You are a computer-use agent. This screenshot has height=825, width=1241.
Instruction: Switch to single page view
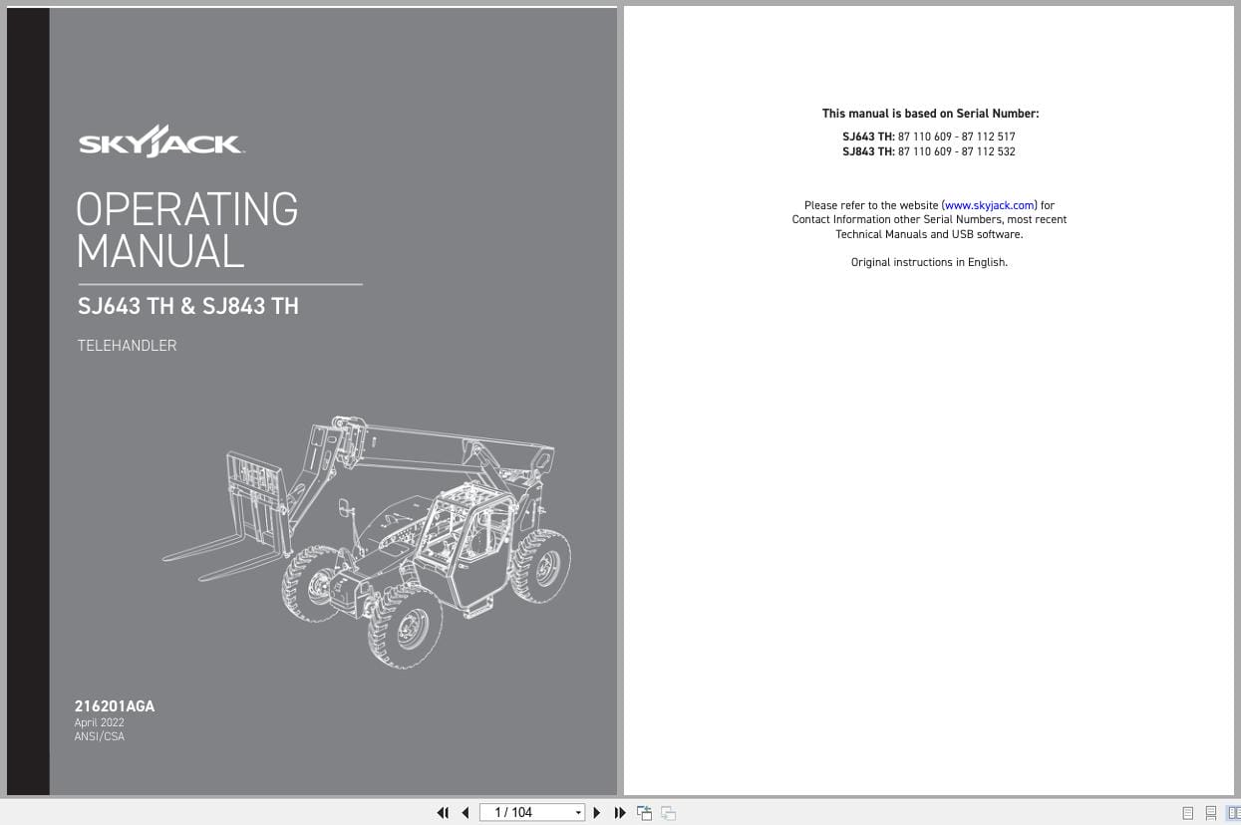pos(1187,813)
